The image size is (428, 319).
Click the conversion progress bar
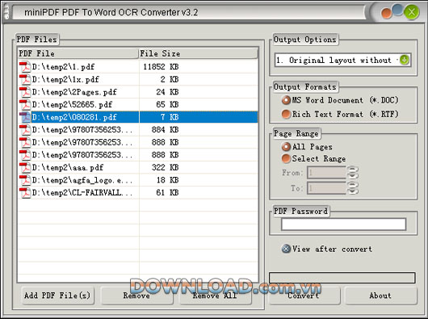click(x=342, y=278)
